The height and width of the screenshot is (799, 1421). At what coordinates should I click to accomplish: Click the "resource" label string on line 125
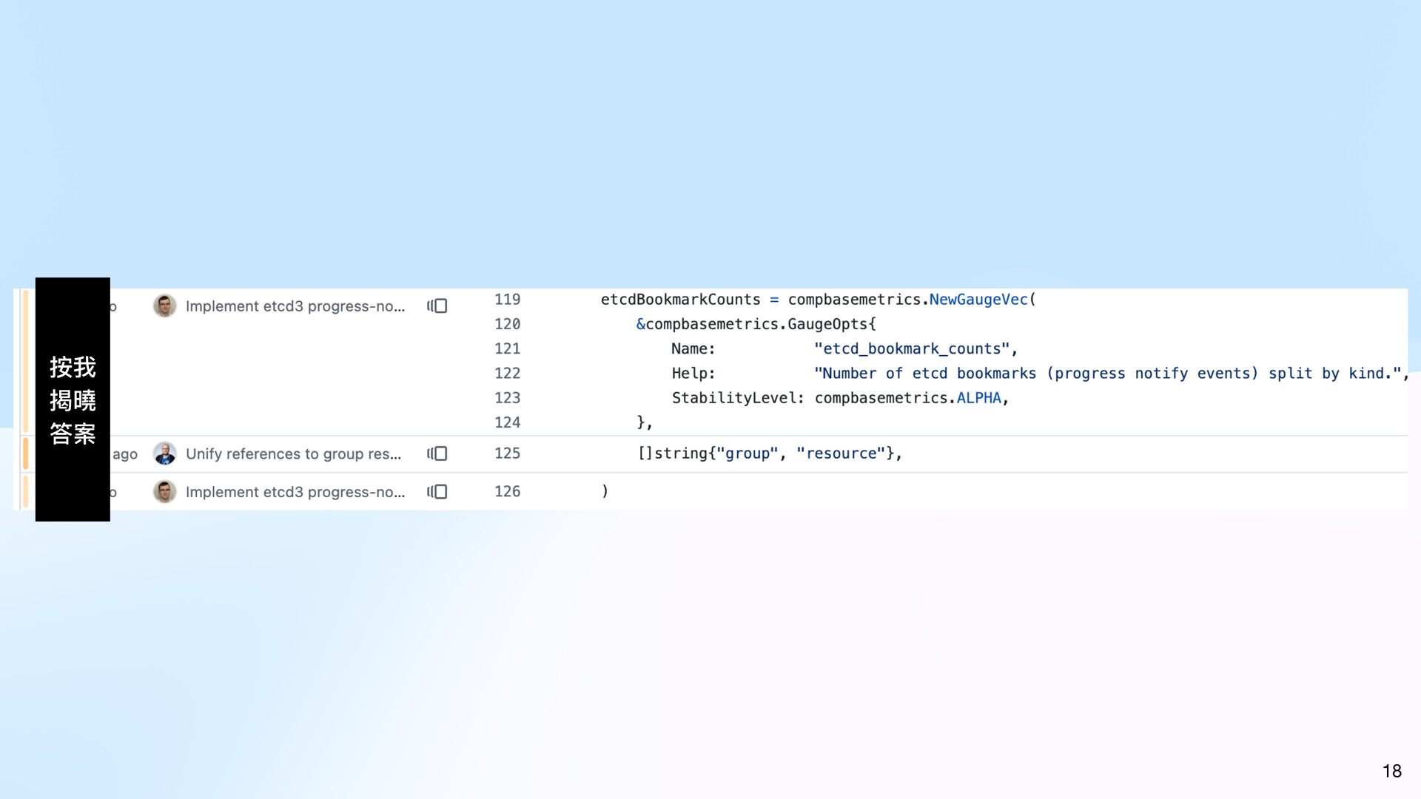[x=841, y=454]
